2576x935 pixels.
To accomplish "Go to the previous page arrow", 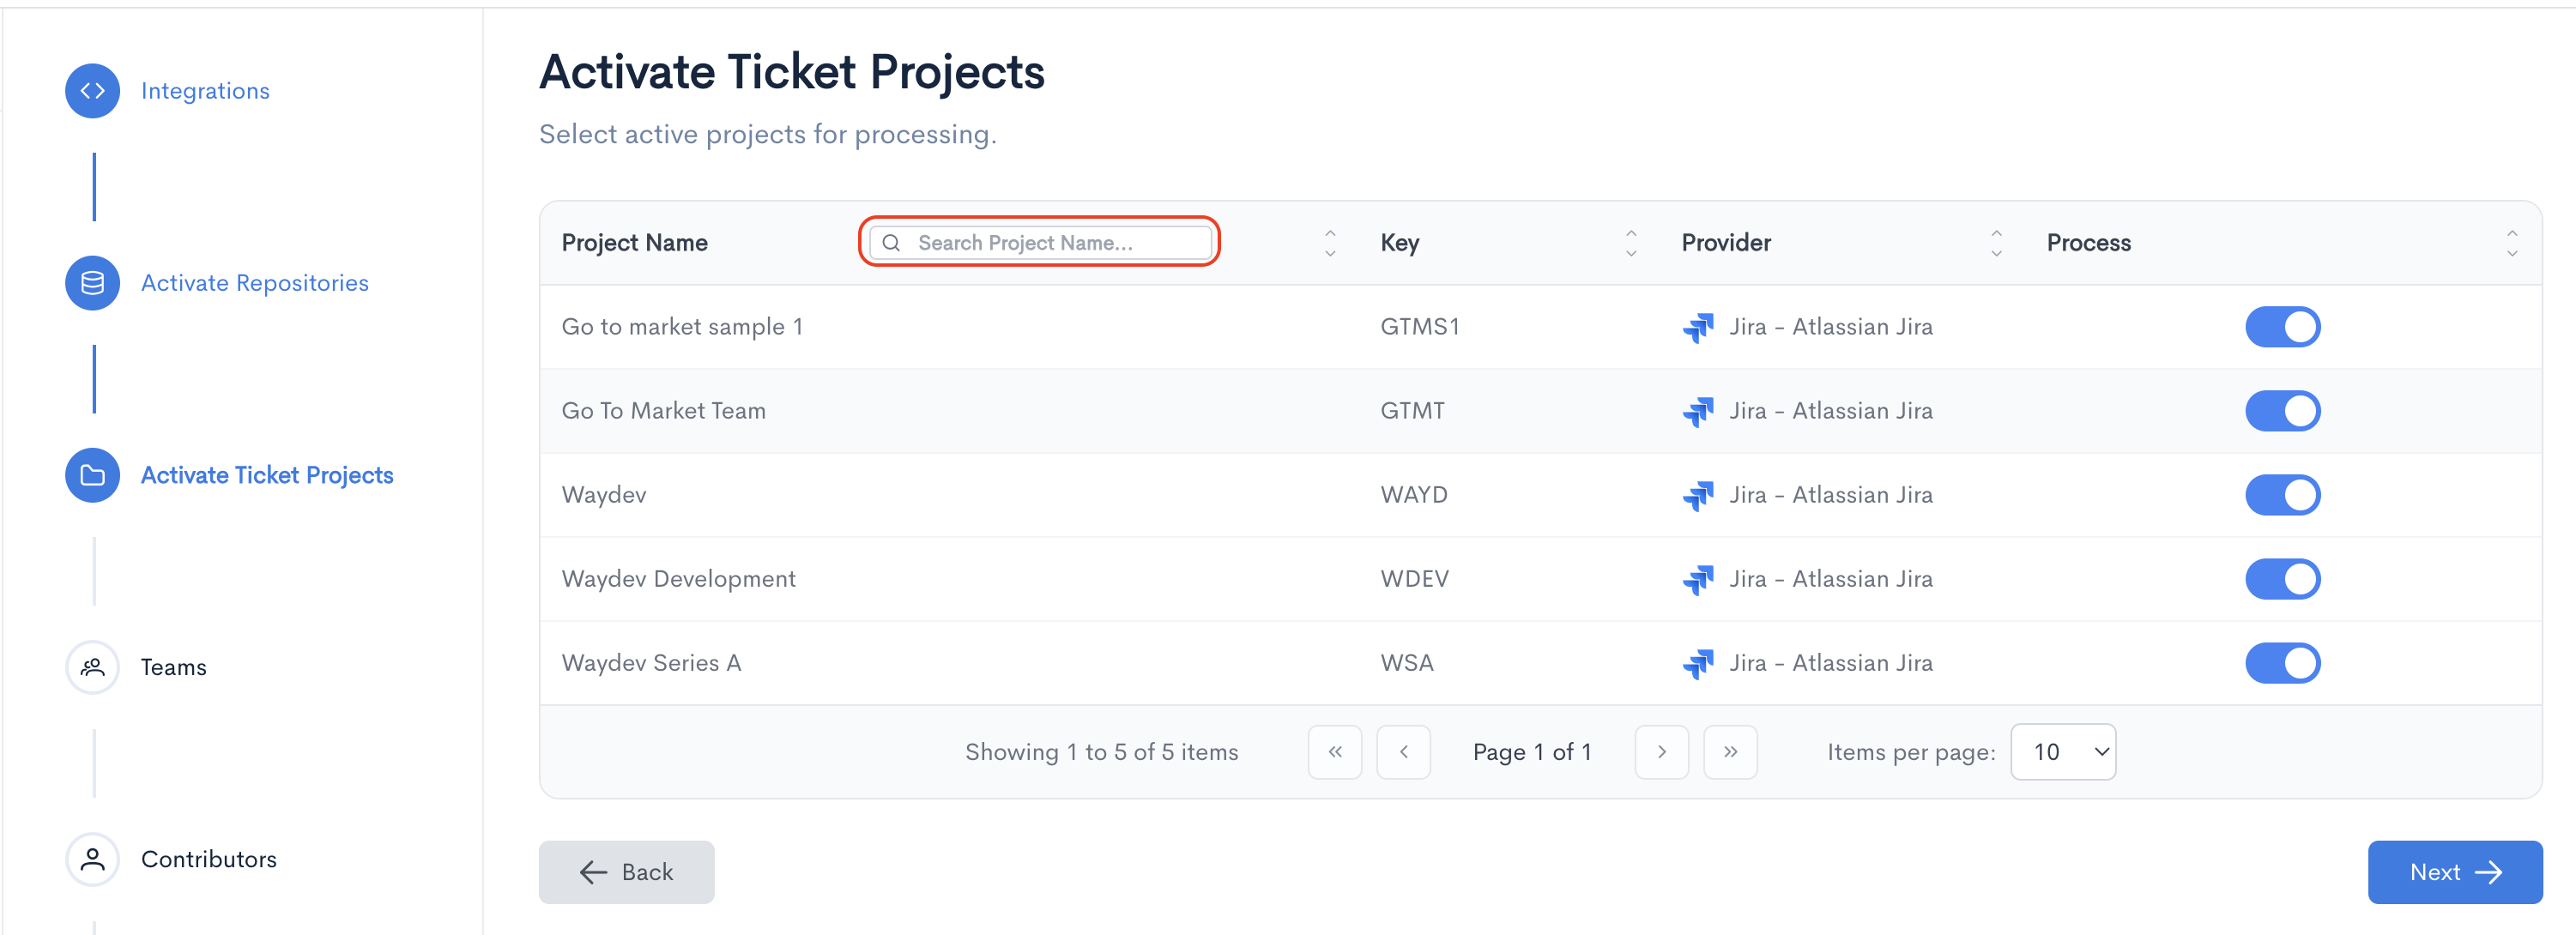I will point(1403,752).
